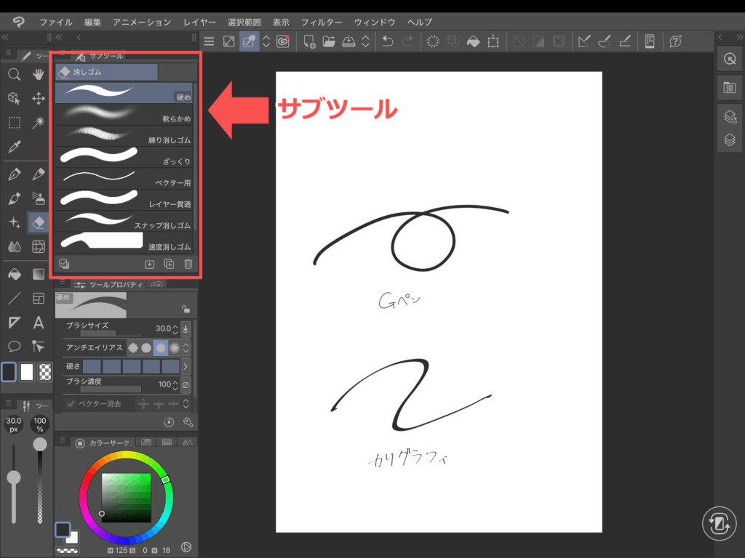Select the transparent color swatch

[x=45, y=371]
